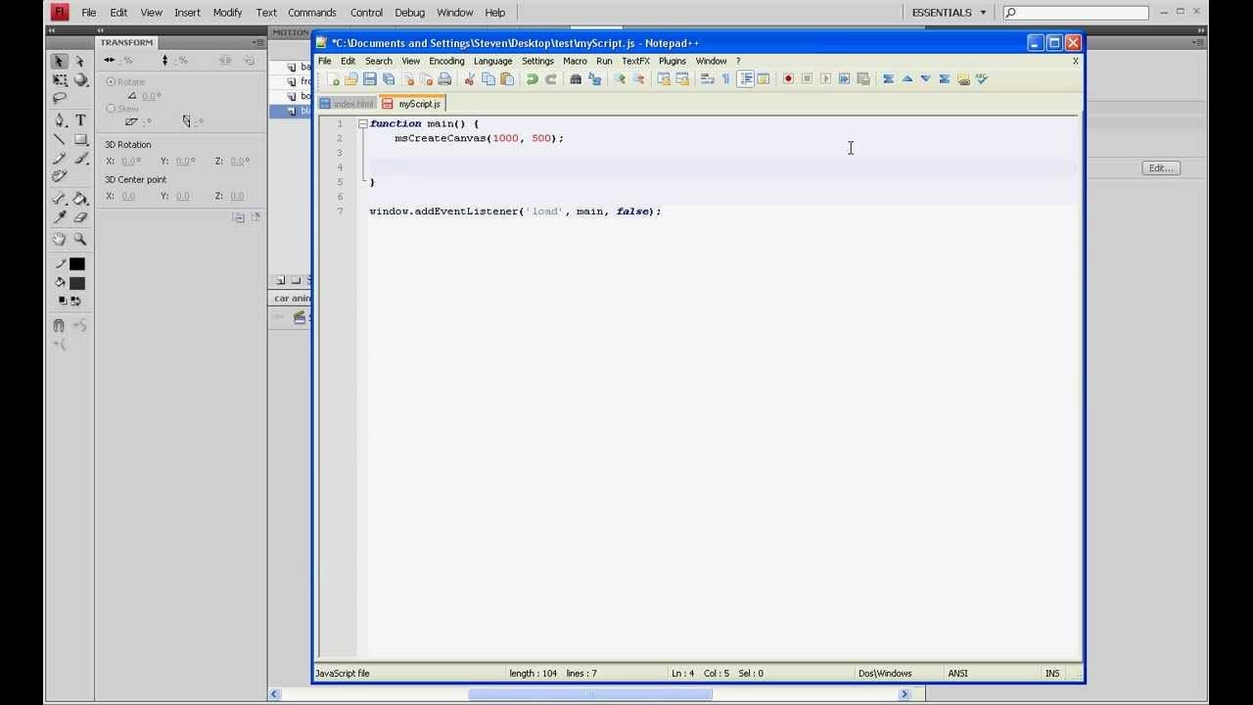Click Notepad++ Cut scissors icon
This screenshot has width=1253, height=705.
(x=470, y=79)
